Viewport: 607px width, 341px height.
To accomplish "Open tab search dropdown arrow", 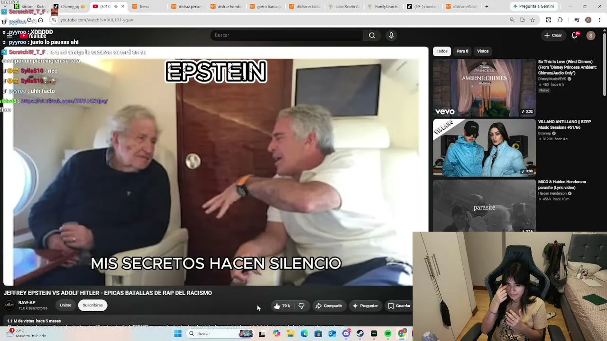I will click(5, 7).
